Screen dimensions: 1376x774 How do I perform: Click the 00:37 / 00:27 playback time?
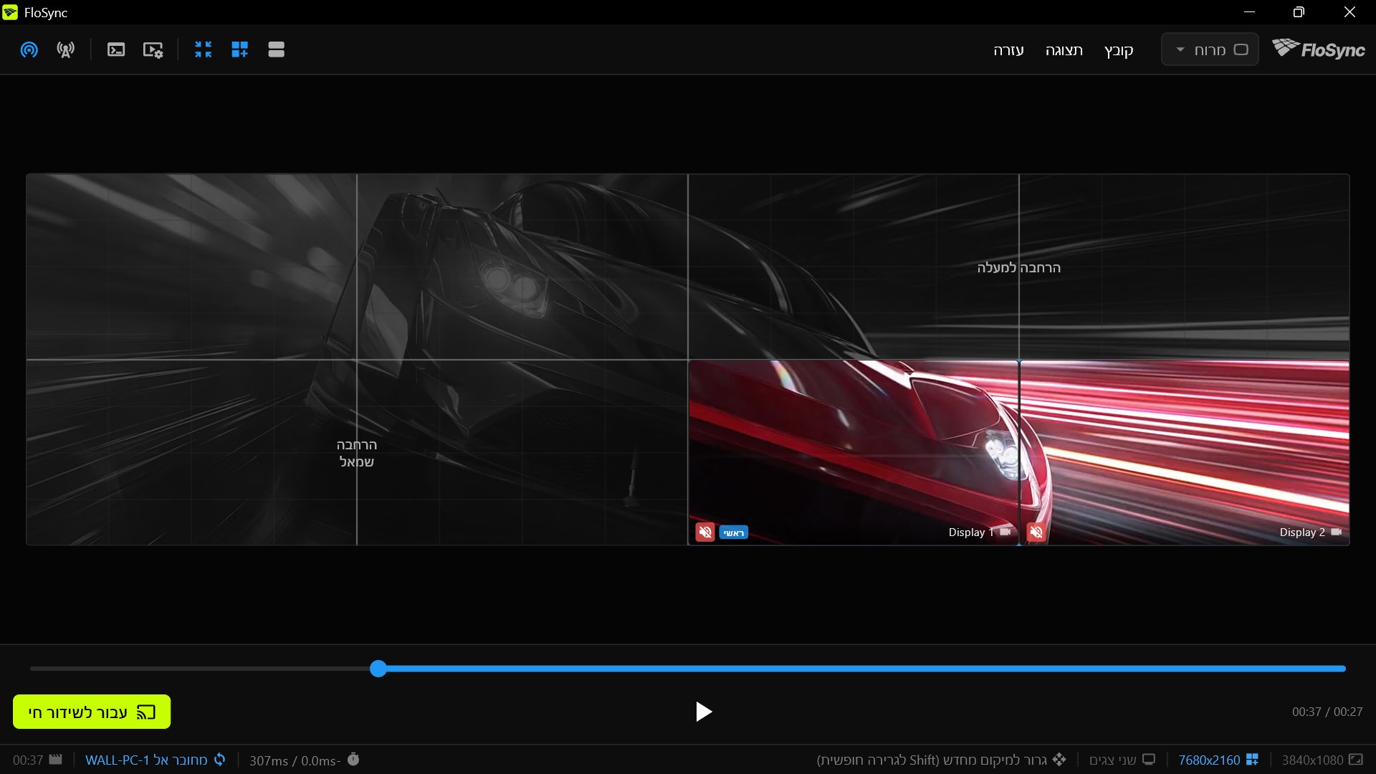[x=1327, y=712]
